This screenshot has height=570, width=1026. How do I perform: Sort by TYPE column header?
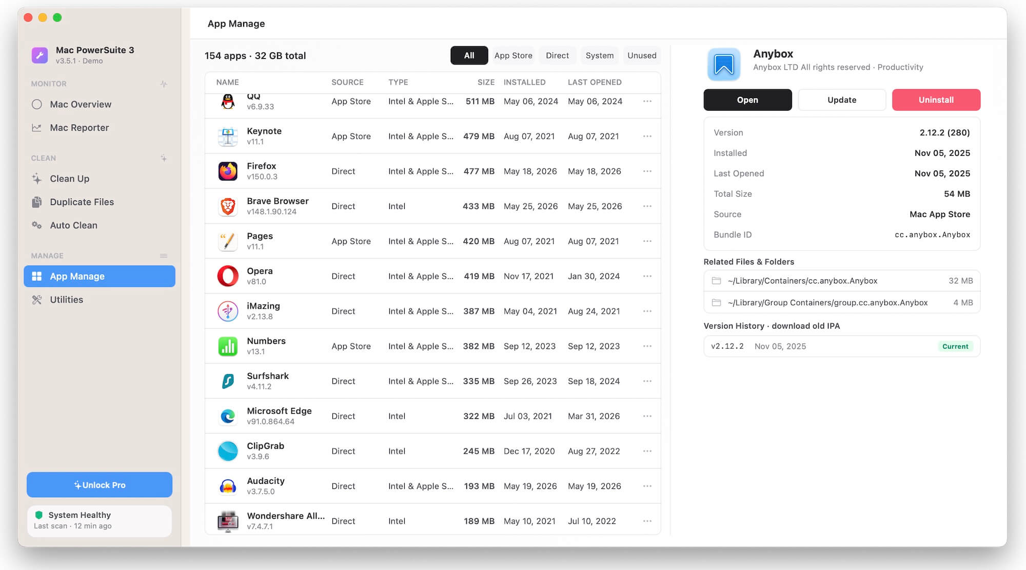398,82
